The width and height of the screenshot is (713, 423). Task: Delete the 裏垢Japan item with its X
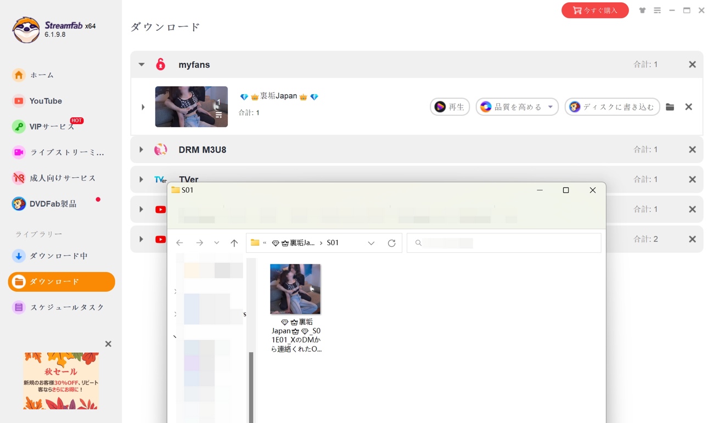click(688, 107)
